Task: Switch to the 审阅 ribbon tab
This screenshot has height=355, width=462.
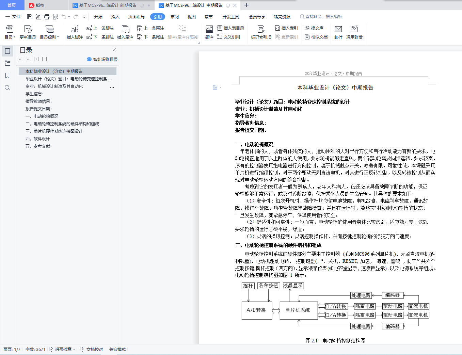Action: pyautogui.click(x=175, y=17)
